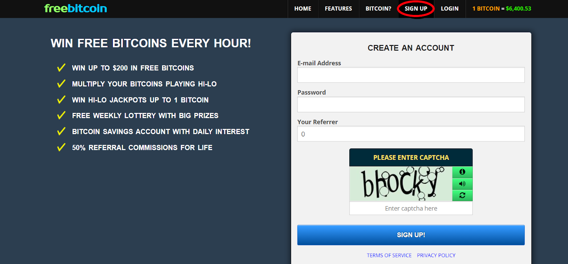Click the Enter captcha here field

tap(411, 208)
